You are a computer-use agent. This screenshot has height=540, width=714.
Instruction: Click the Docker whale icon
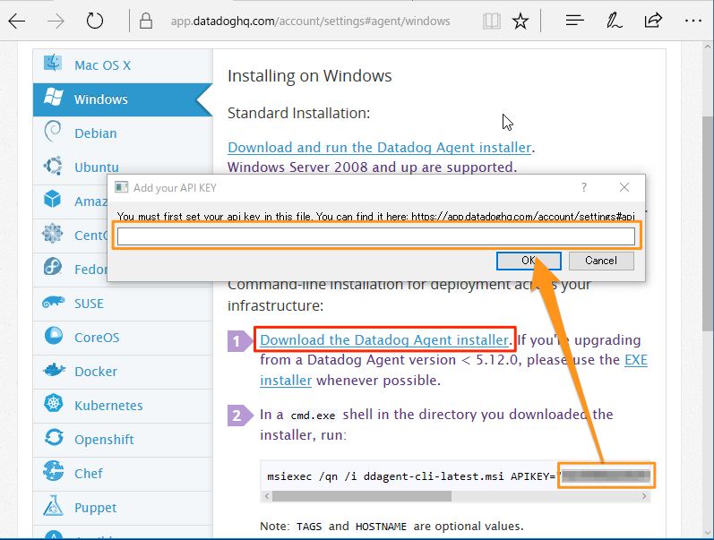click(x=54, y=370)
